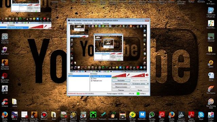Open the Nero Express shortcut
This screenshot has height=122, width=217.
click(x=211, y=89)
